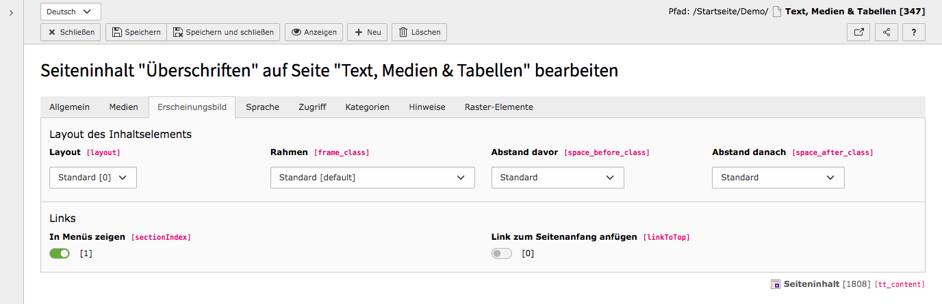Open the Deutsch language dropdown
This screenshot has height=304, width=942.
(x=71, y=12)
